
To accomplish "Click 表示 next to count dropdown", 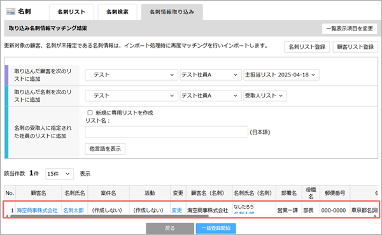I will click(x=85, y=174).
